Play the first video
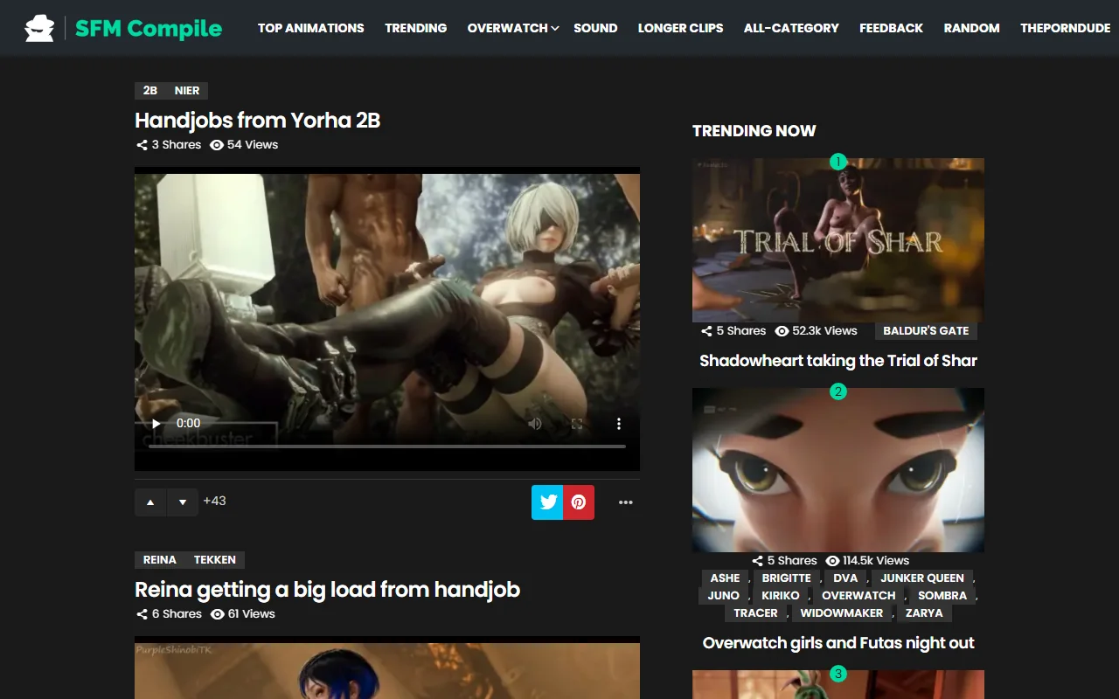This screenshot has width=1119, height=699. coord(156,424)
